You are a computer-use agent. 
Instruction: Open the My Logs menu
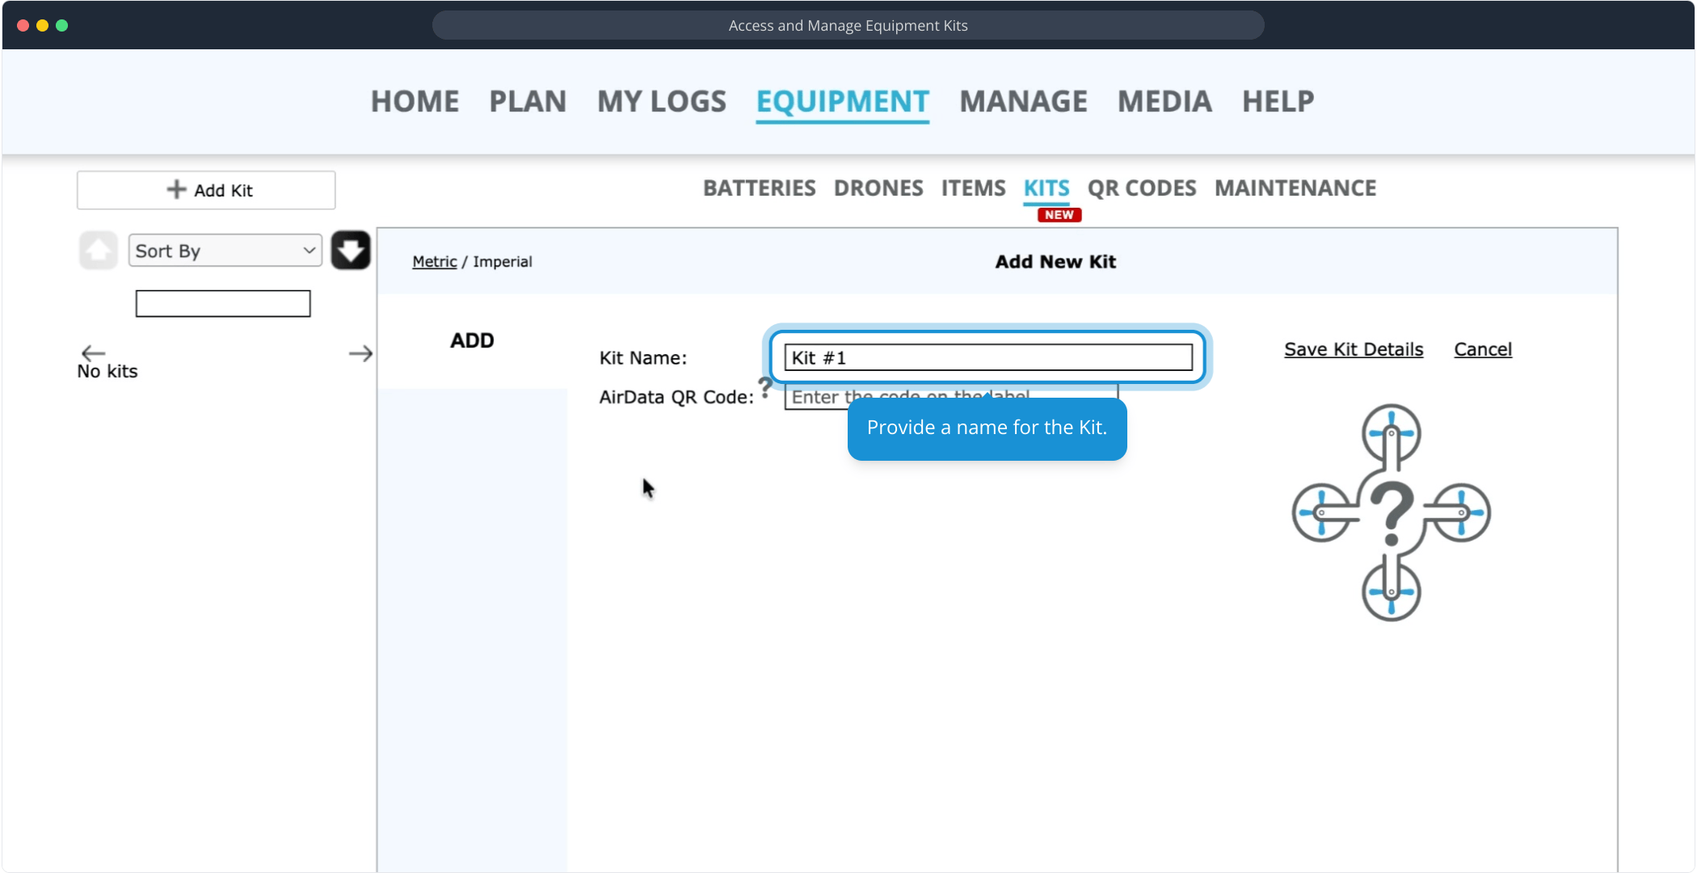click(661, 102)
